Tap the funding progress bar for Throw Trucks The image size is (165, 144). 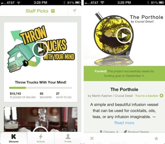pos(41,88)
